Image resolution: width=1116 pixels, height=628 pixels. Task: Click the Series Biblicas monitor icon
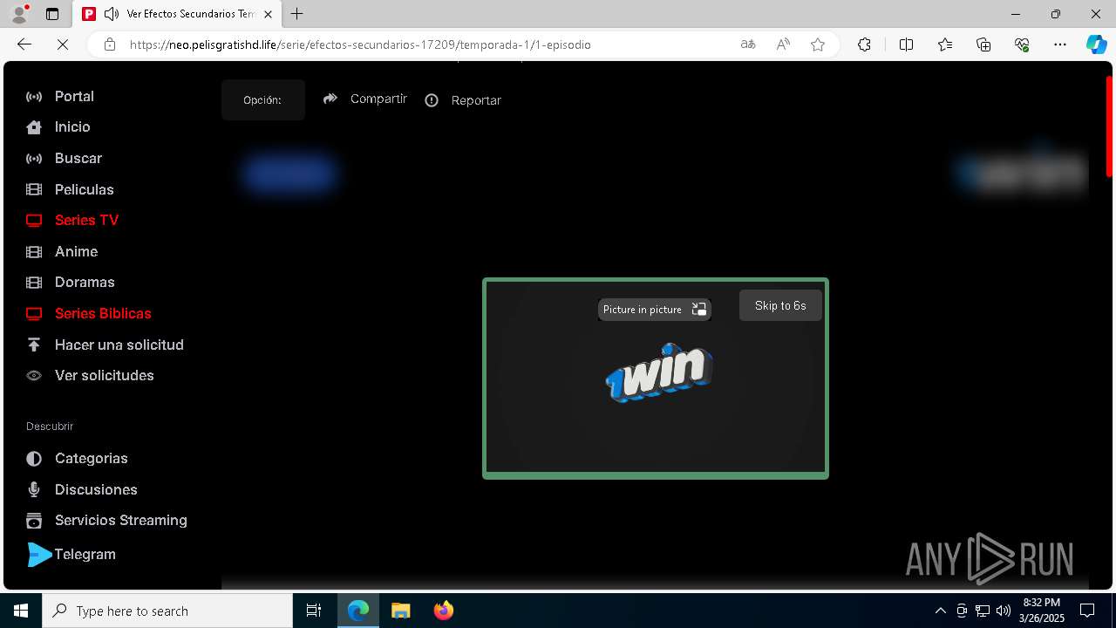34,314
